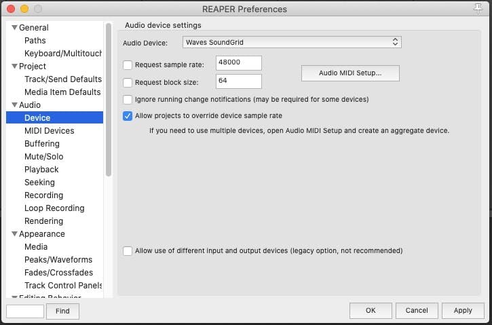Viewport: 492px width, 325px height.
Task: Select Keyboard/Multitouch preferences page
Action: (62, 54)
